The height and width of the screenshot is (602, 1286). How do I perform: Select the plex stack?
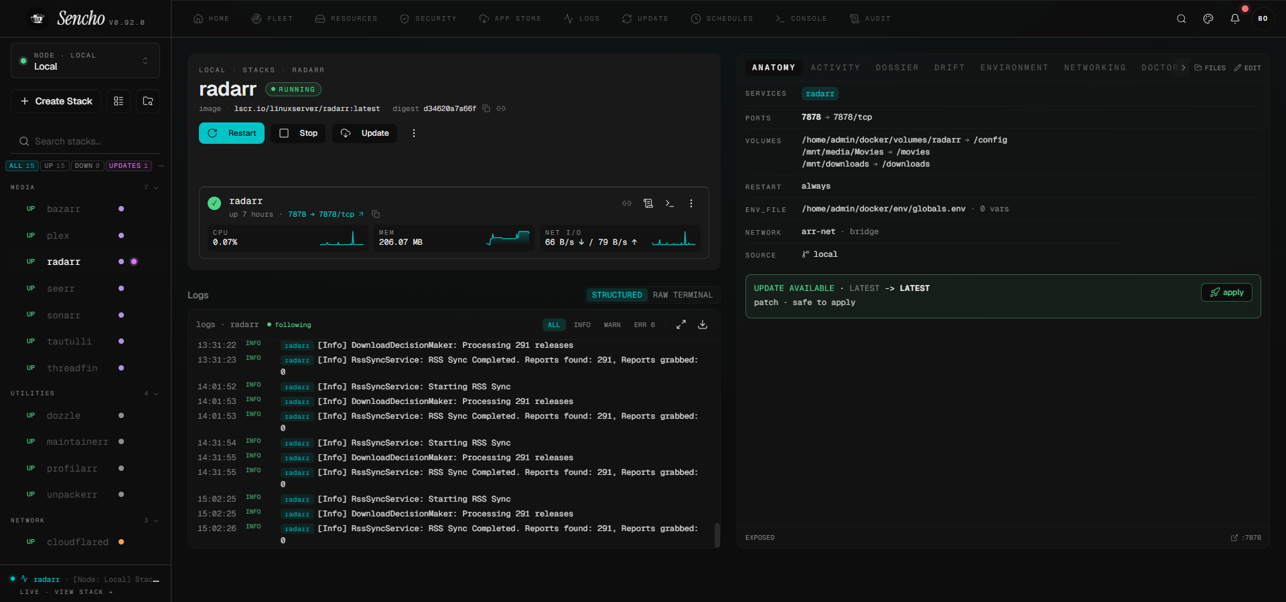click(x=85, y=235)
